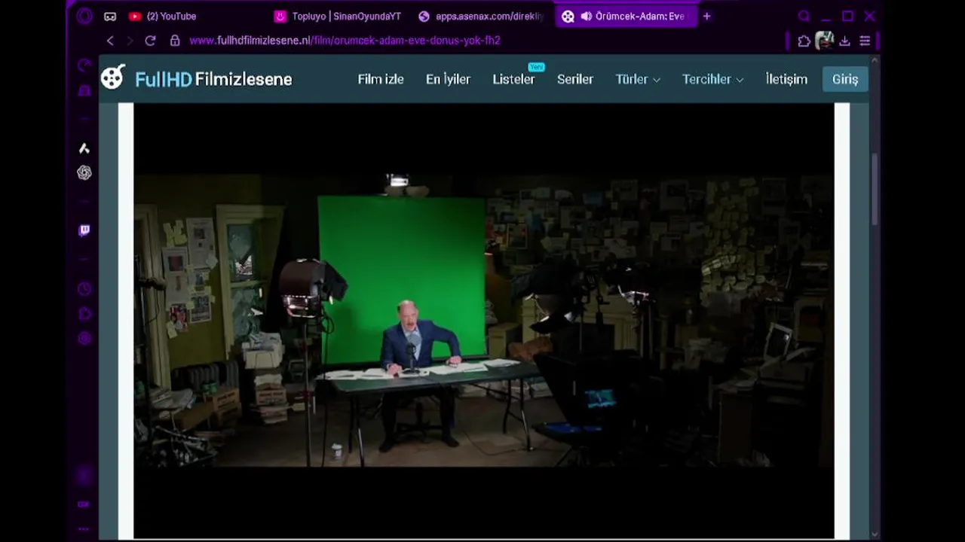Reload the current page
The height and width of the screenshot is (542, 965).
click(150, 41)
